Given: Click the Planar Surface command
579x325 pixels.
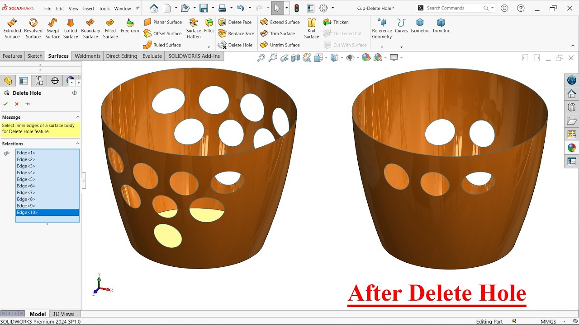Looking at the screenshot, I should pyautogui.click(x=163, y=22).
